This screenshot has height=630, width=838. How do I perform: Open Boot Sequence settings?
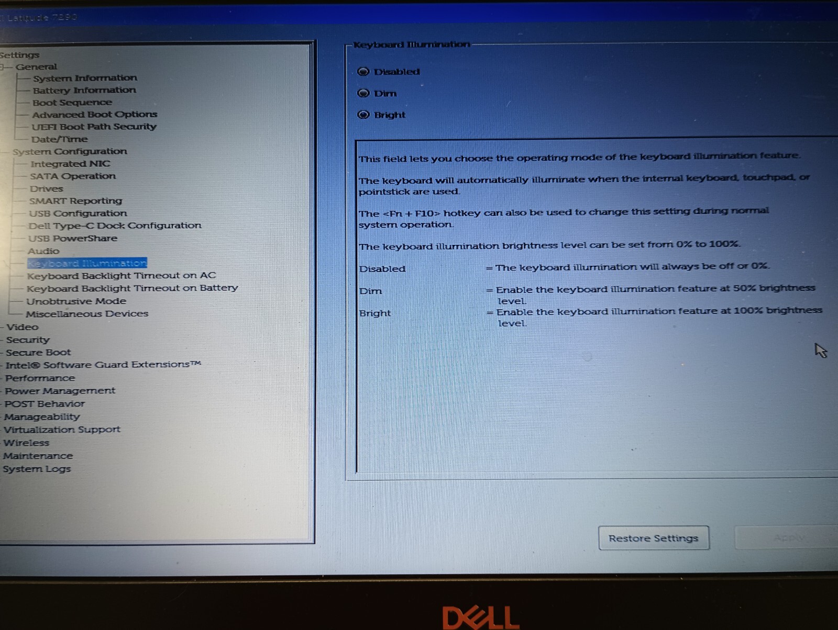tap(72, 103)
